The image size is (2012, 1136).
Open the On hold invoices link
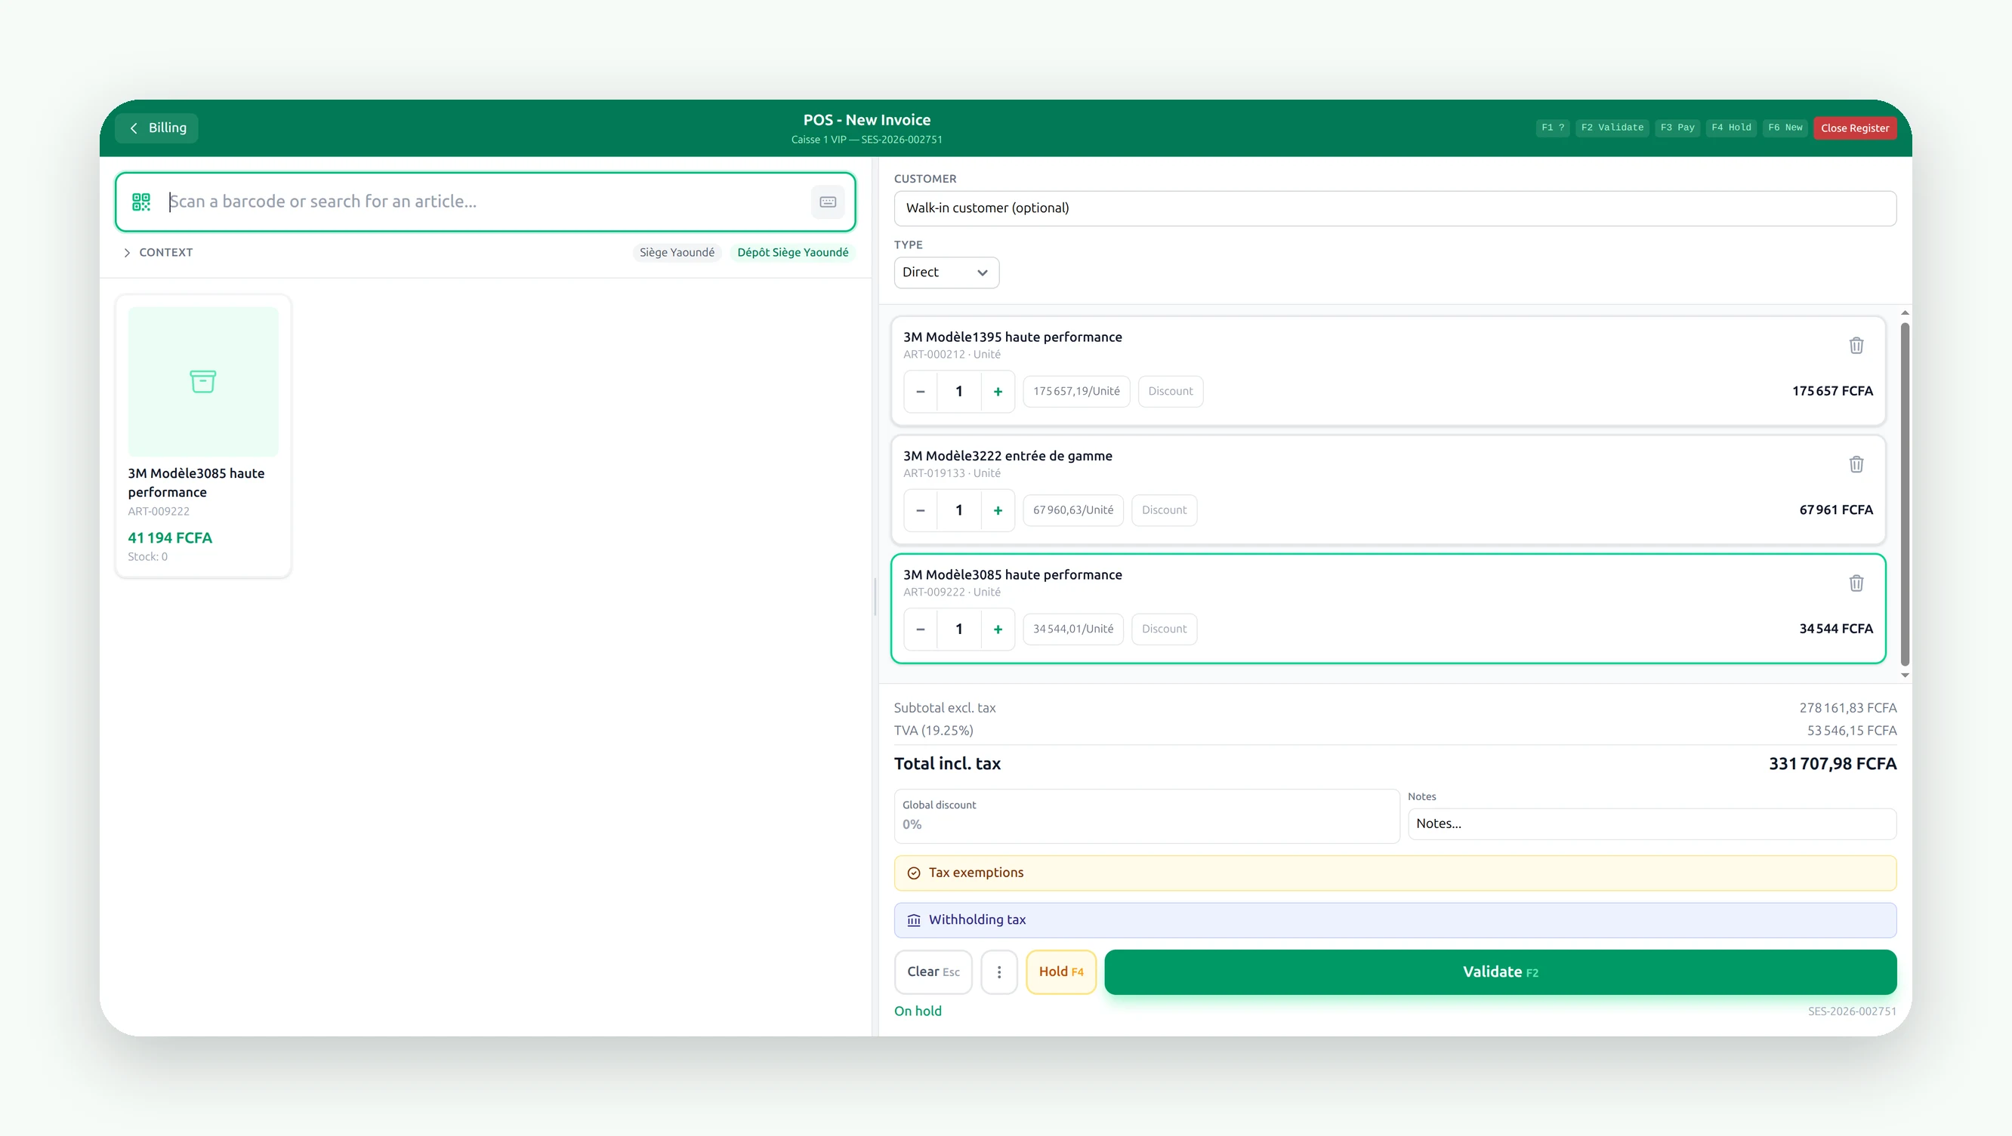coord(918,1011)
